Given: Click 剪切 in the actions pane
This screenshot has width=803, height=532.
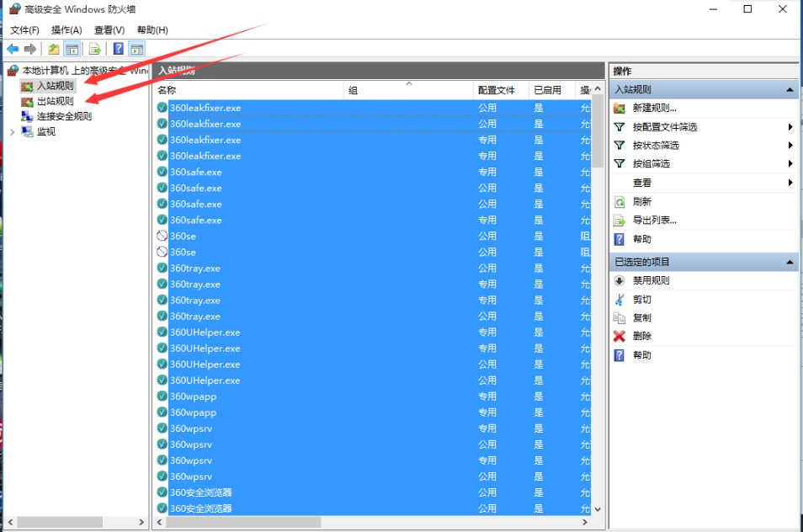Looking at the screenshot, I should (x=642, y=300).
